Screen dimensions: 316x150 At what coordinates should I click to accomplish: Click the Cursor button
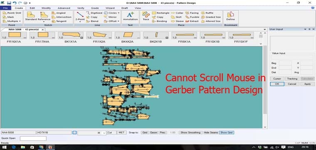(277, 79)
